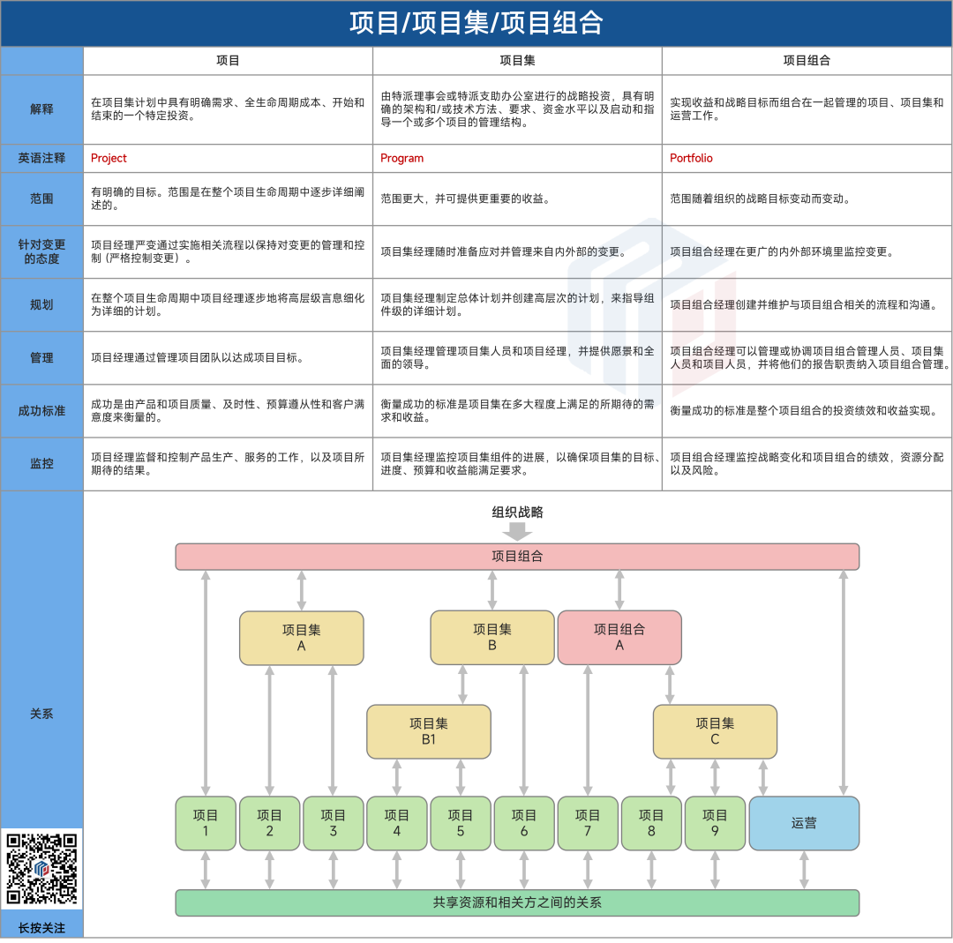
Task: Click the green 共享资源和相关方之间的关系 bar
Action: 517,902
